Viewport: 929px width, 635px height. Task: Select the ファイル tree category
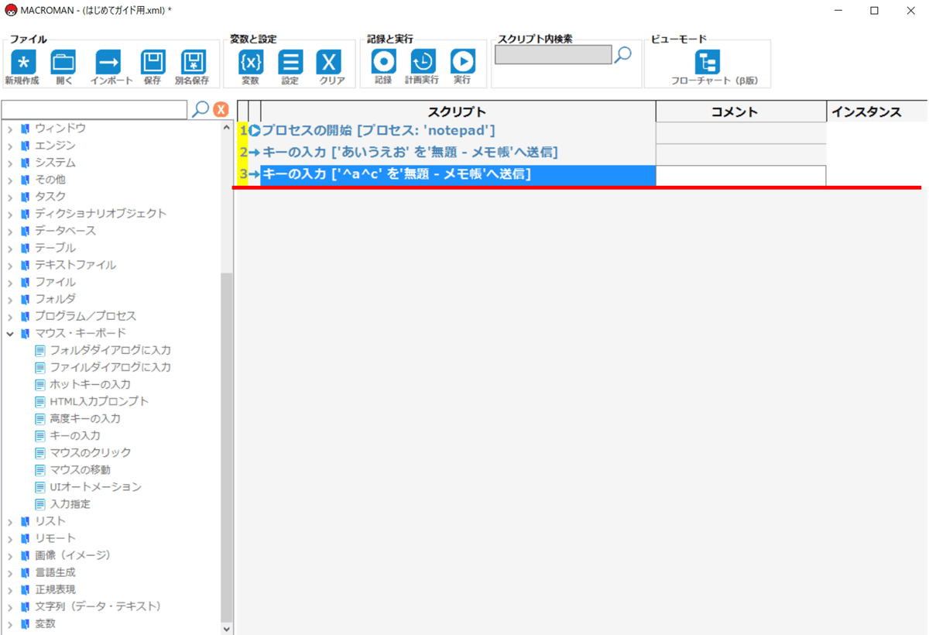55,282
